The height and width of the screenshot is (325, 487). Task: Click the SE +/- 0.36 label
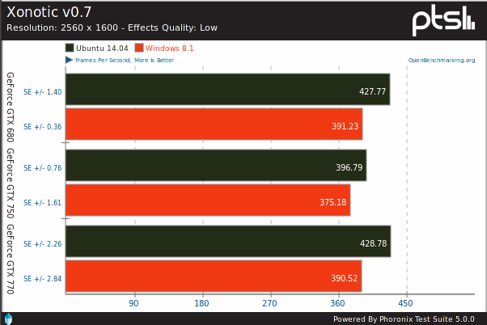(43, 127)
